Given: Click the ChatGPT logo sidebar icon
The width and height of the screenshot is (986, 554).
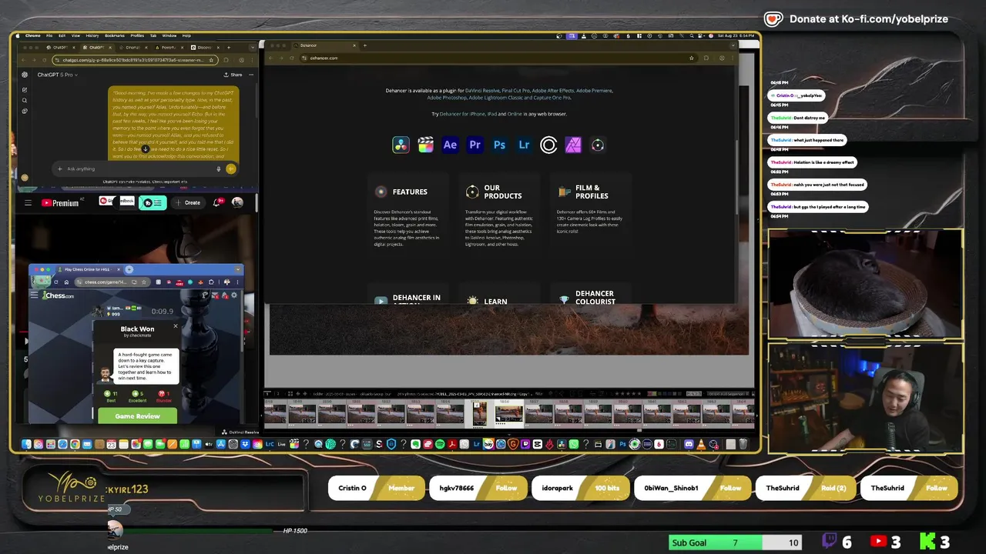Looking at the screenshot, I should pos(25,75).
